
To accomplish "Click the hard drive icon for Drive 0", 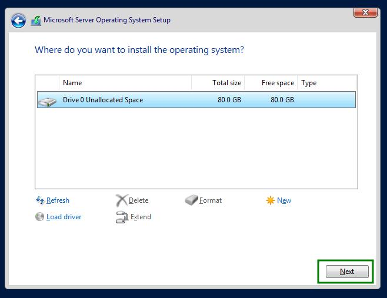I will 48,102.
